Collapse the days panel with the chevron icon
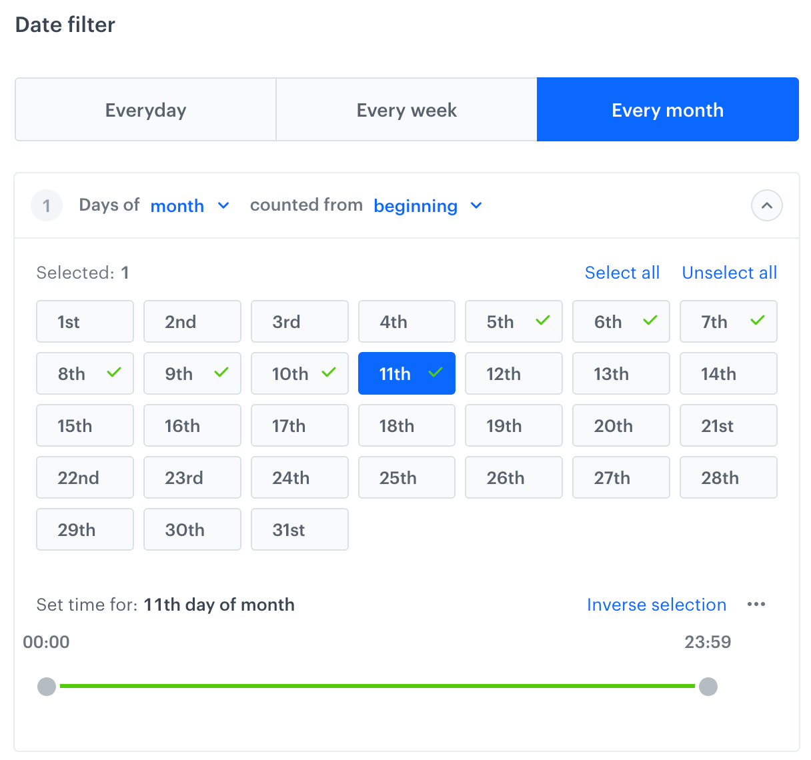 (767, 205)
